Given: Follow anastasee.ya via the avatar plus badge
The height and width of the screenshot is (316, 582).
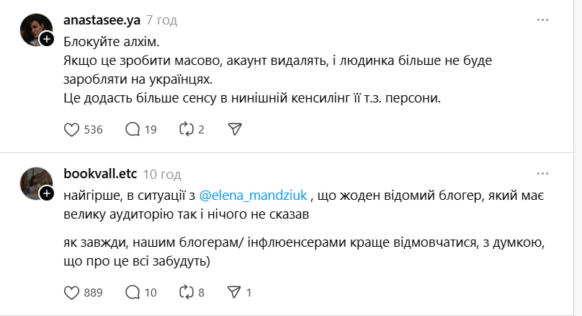Looking at the screenshot, I should point(47,39).
